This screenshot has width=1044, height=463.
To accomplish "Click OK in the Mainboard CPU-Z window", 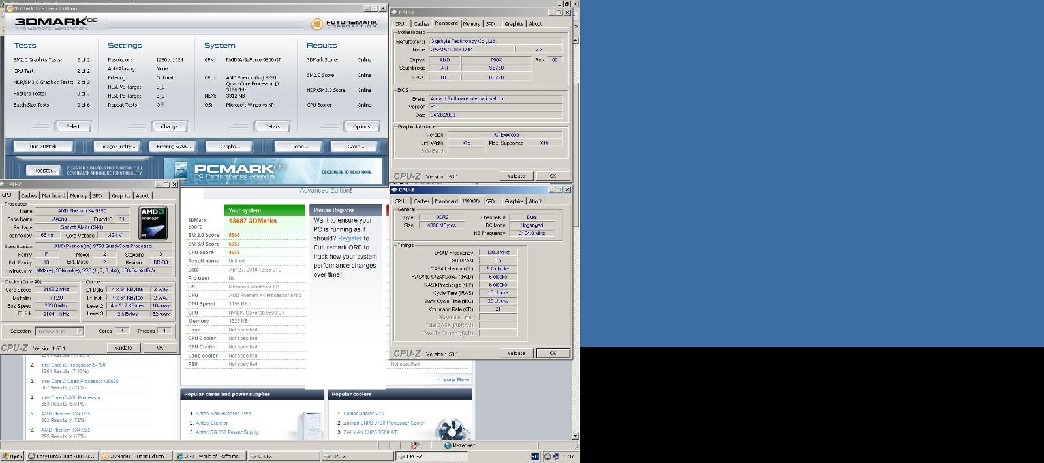I will pyautogui.click(x=553, y=176).
